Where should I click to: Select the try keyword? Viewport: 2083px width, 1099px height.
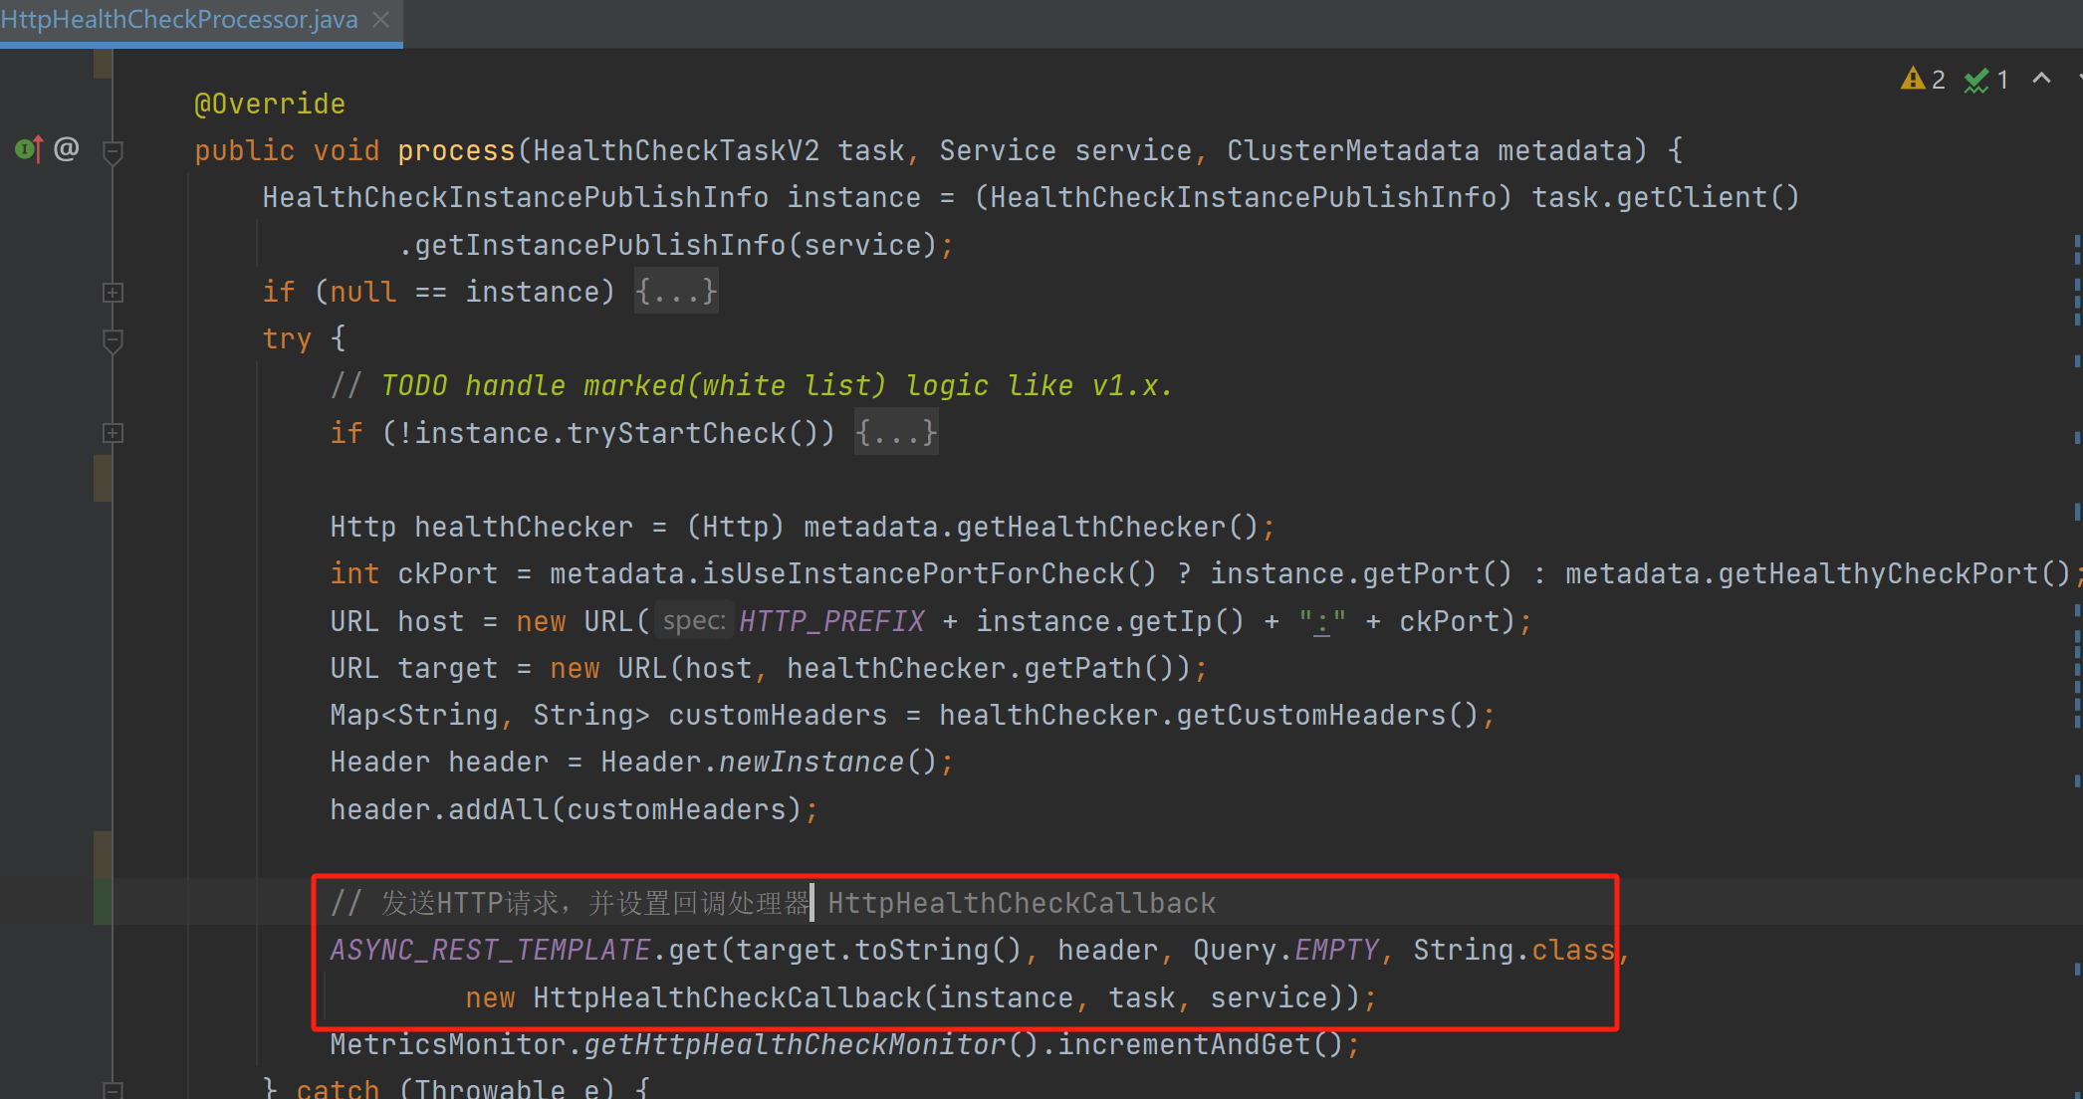click(287, 338)
